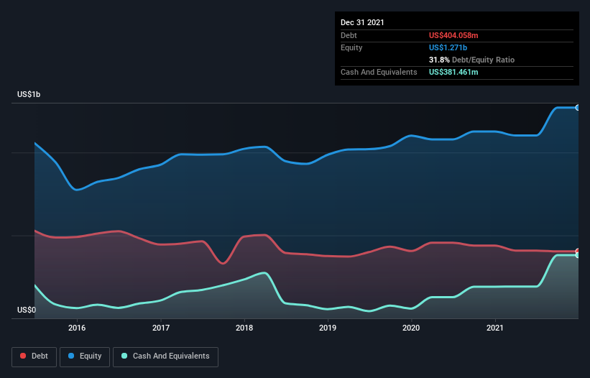Select the Cash end-point marker on chart
The width and height of the screenshot is (590, 378).
point(578,255)
